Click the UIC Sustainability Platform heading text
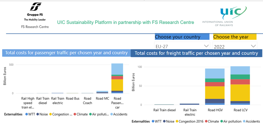 point(126,22)
